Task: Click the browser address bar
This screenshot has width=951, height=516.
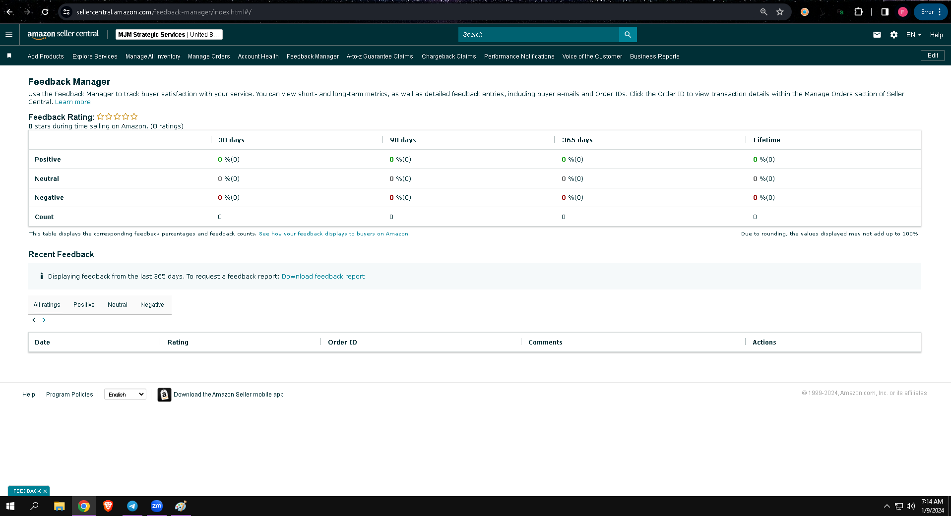Action: point(407,12)
